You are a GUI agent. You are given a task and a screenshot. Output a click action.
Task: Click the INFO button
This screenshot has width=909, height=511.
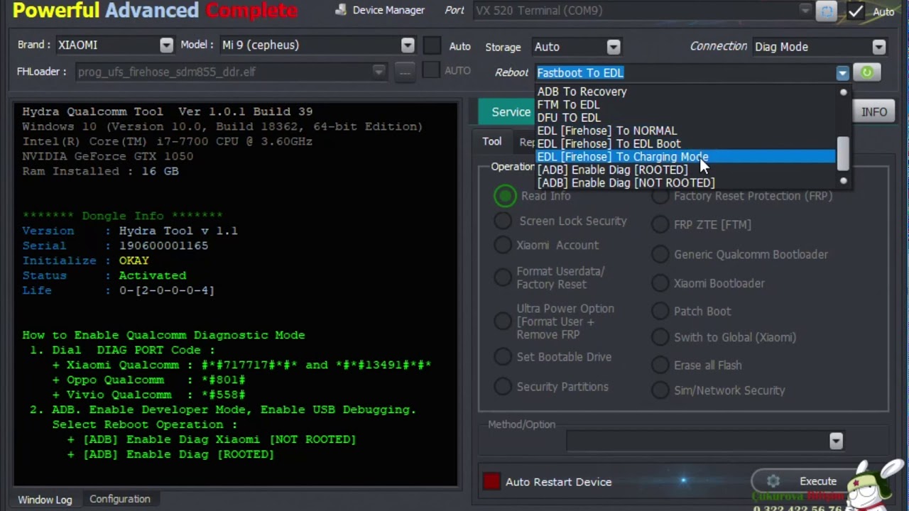click(873, 112)
